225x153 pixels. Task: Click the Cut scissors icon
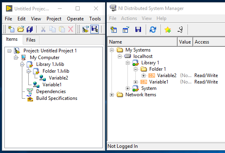pos(43,29)
